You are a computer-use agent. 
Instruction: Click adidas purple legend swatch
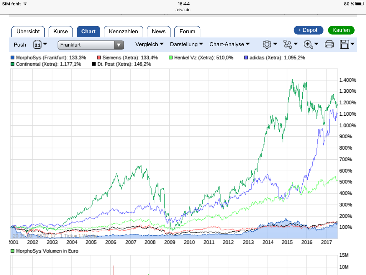[x=246, y=58]
